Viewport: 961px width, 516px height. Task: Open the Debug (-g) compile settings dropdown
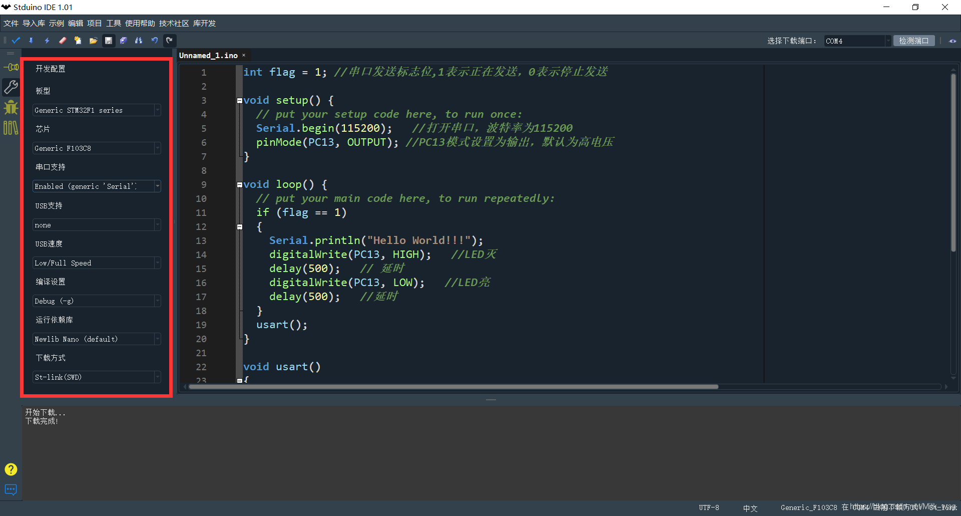[97, 301]
